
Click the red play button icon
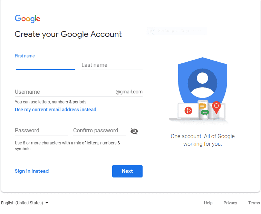click(188, 110)
